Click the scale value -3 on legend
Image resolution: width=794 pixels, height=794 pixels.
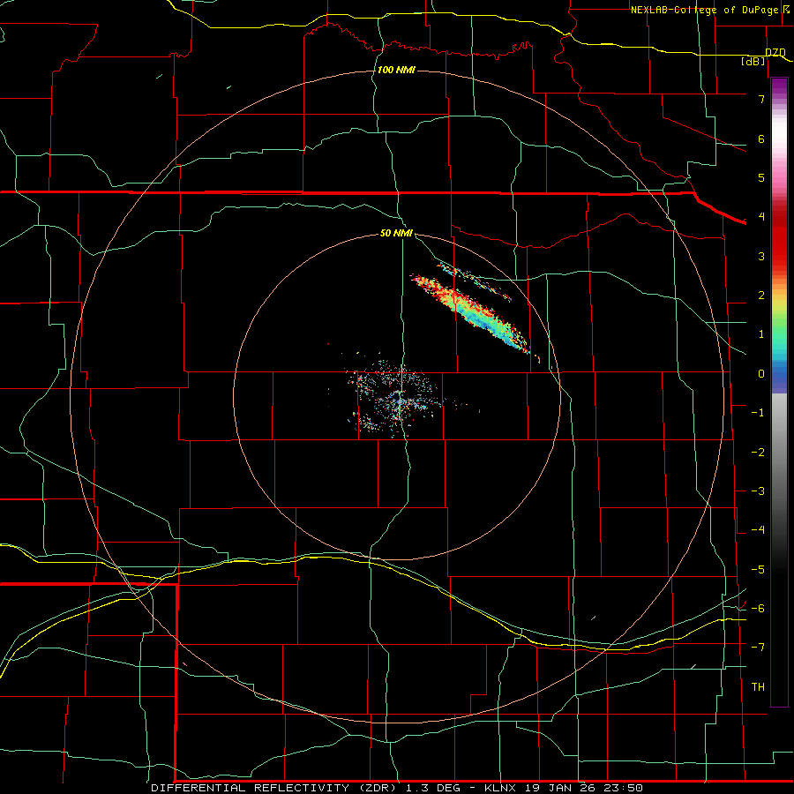(758, 491)
